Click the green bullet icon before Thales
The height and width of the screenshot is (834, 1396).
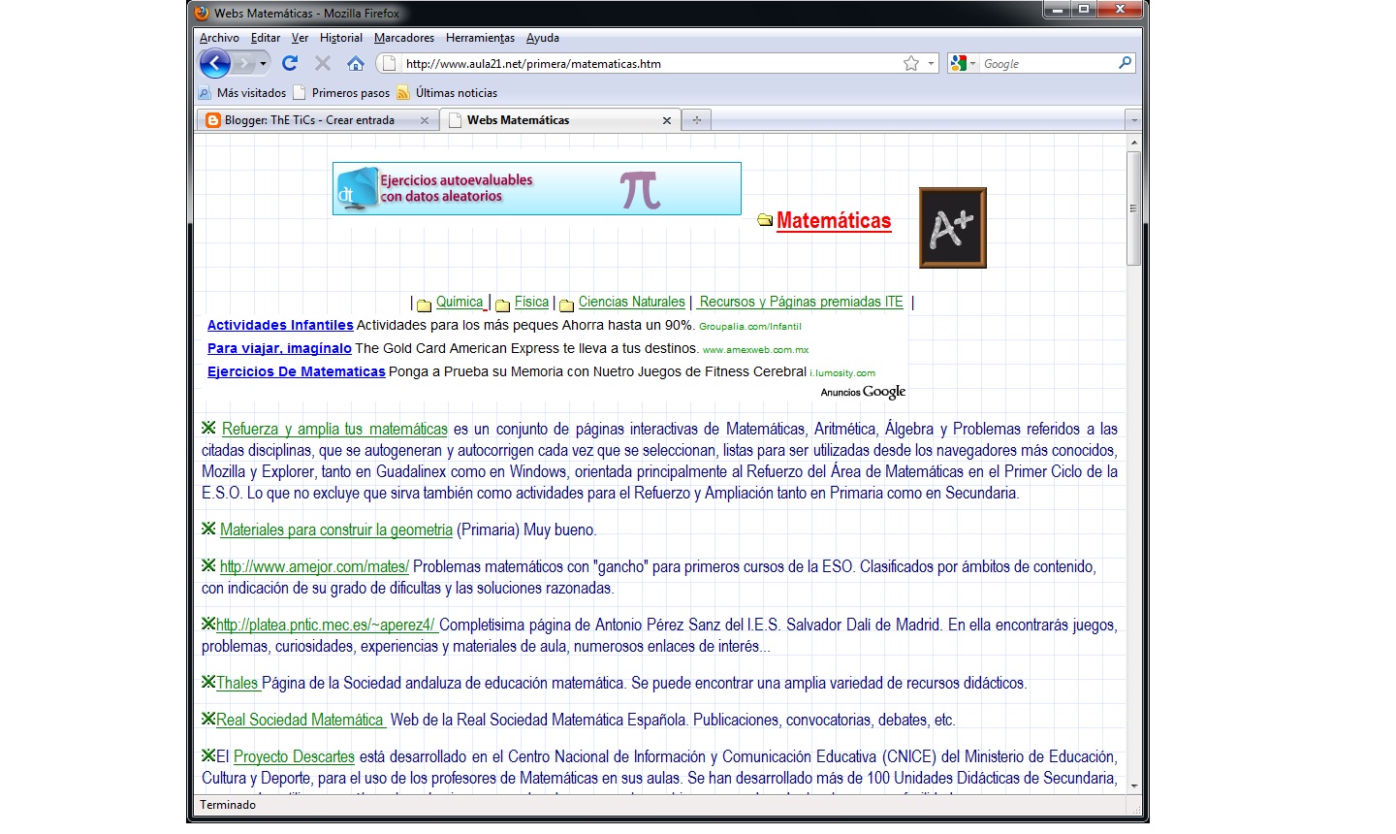(208, 682)
